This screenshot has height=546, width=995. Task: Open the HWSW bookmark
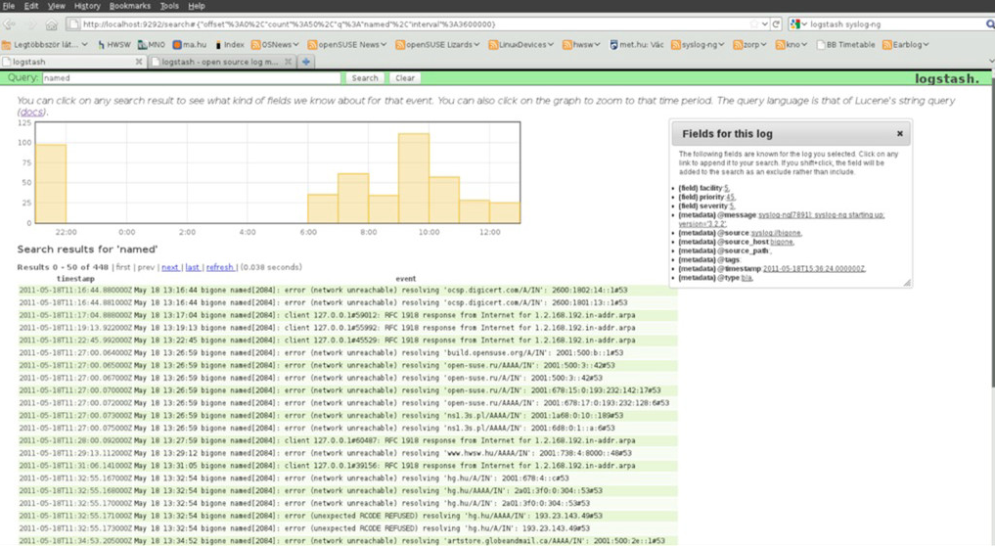114,44
